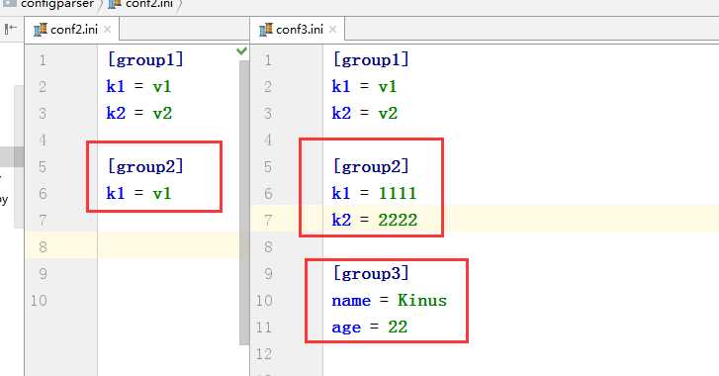The height and width of the screenshot is (376, 719).
Task: Close the conf2.ini tab
Action: (107, 30)
